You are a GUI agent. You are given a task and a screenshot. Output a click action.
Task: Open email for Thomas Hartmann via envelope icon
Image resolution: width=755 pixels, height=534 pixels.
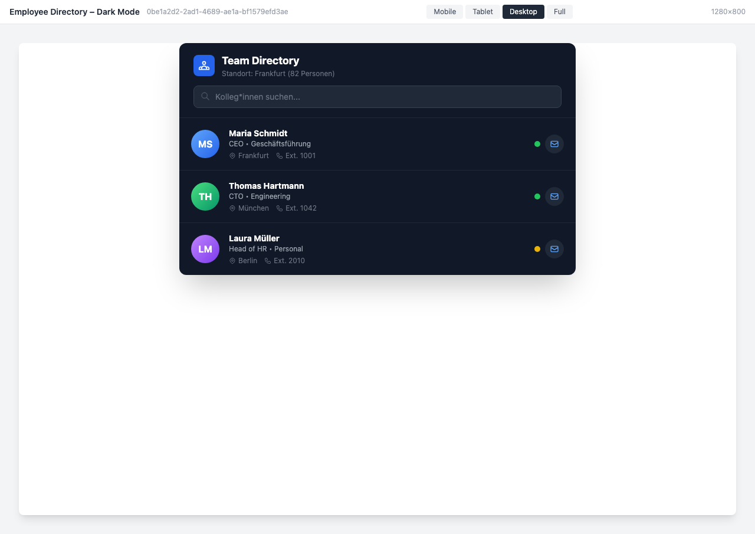coord(554,196)
